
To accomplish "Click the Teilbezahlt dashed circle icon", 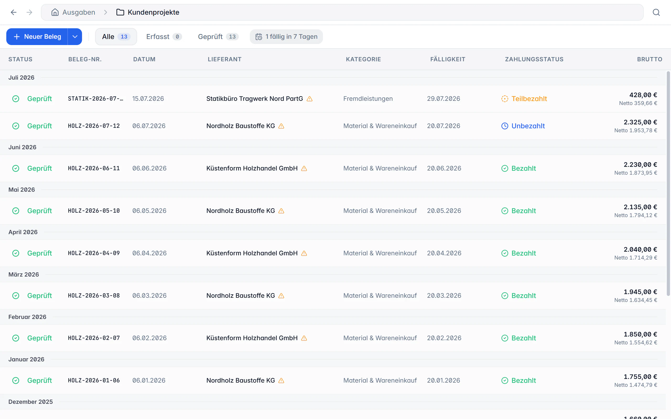I will (x=505, y=99).
